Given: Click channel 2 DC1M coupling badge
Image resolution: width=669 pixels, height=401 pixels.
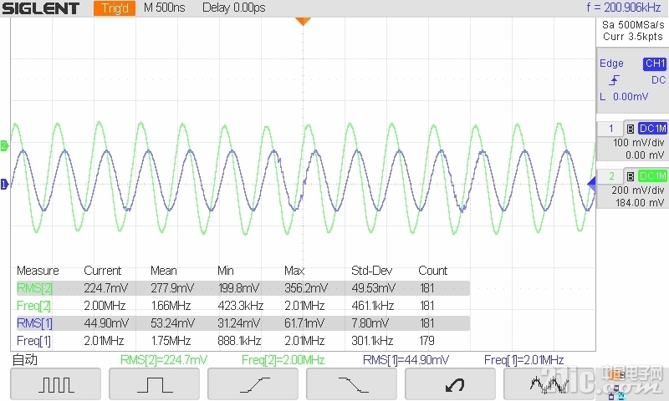Looking at the screenshot, I should pyautogui.click(x=652, y=176).
